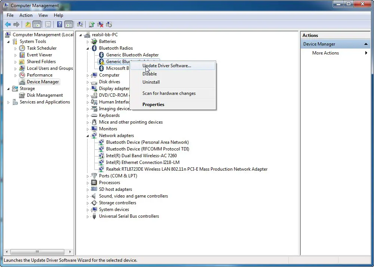Open the File menu

click(x=10, y=15)
